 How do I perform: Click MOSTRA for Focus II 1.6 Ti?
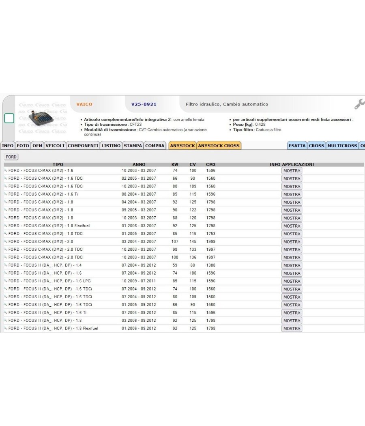[292, 313]
